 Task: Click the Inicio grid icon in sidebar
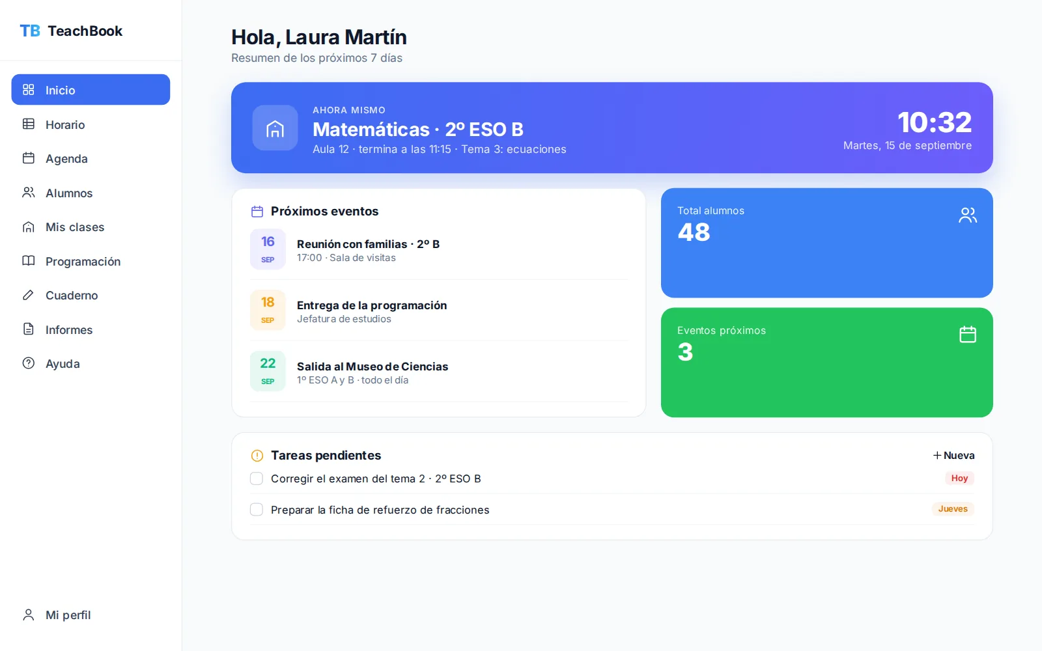[28, 90]
